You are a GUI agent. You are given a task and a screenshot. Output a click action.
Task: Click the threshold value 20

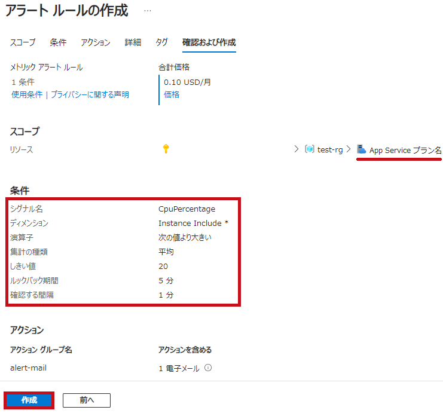tap(163, 266)
